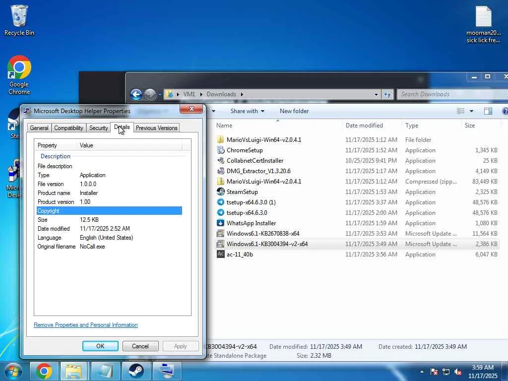Screen dimensions: 508x381
Task: Open Chrome from the taskbar
Action: coord(44,371)
